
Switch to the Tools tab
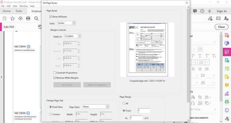tap(19, 11)
